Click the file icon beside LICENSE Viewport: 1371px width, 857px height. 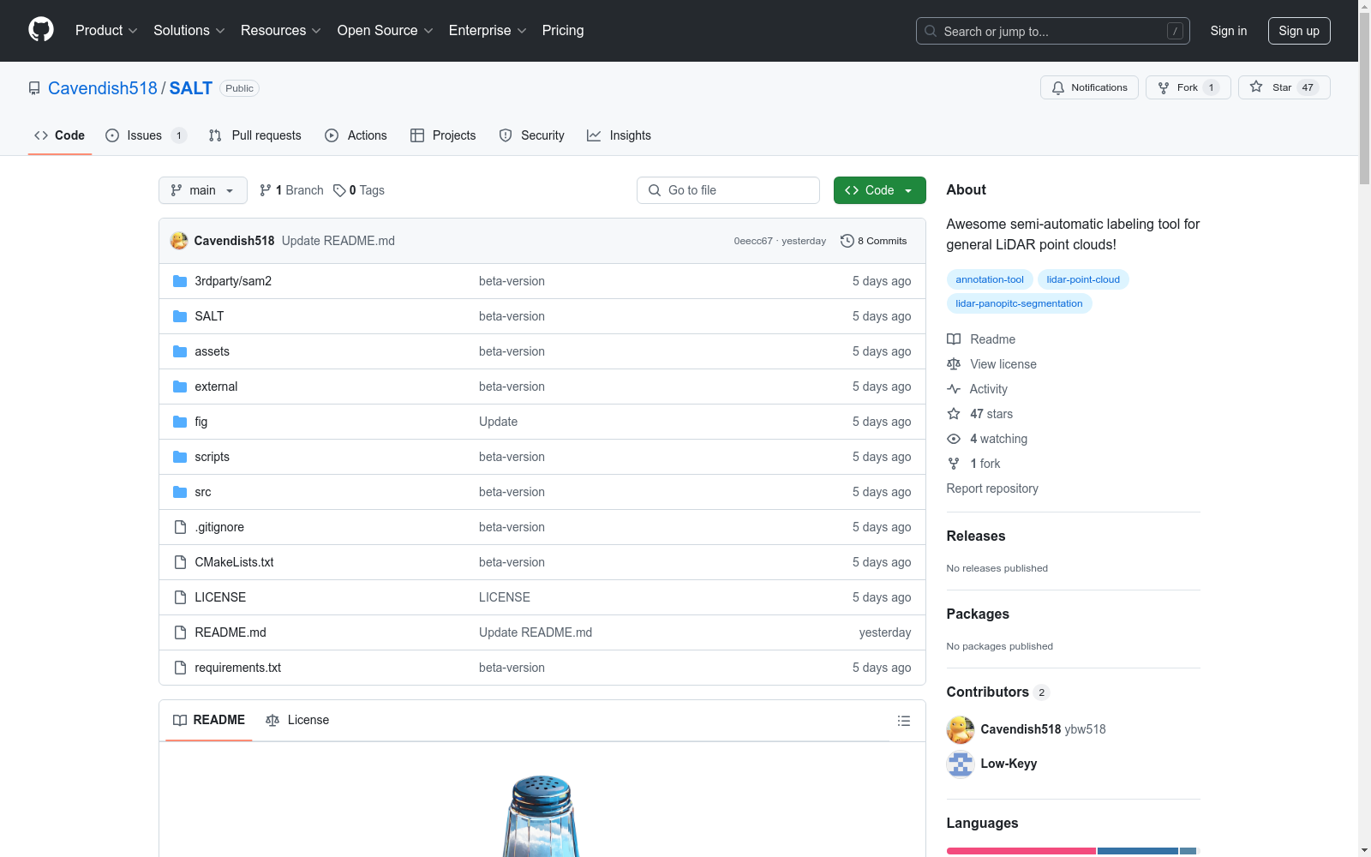coord(180,597)
